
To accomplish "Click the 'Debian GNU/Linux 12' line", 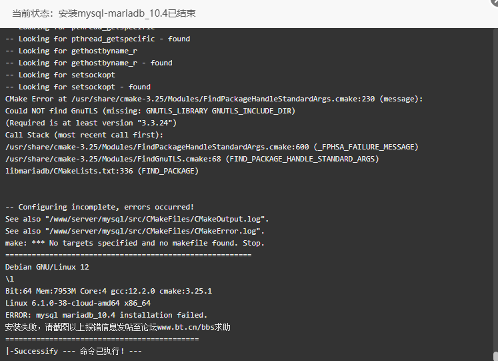I will point(47,267).
